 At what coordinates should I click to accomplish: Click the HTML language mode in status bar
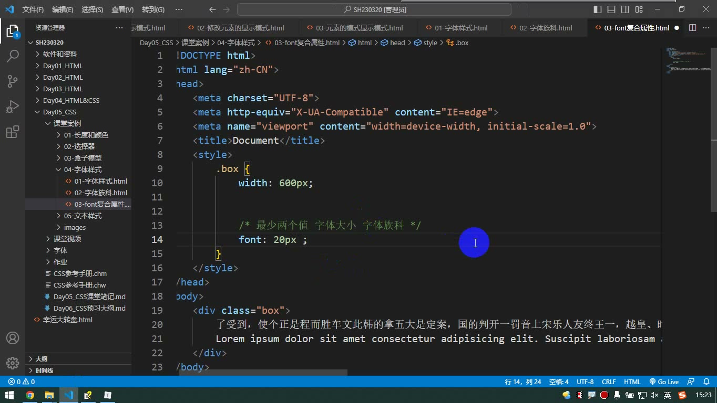click(632, 382)
